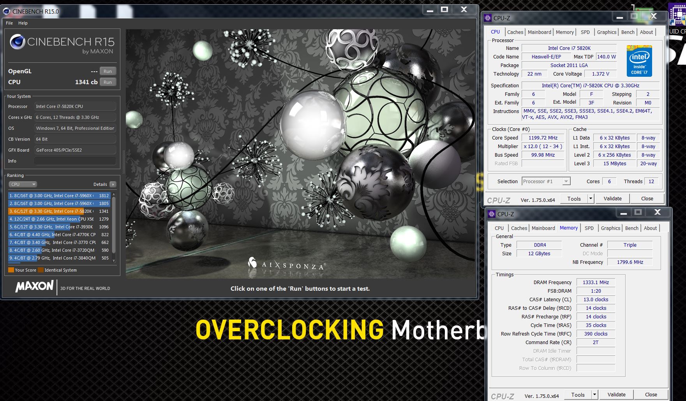This screenshot has height=401, width=686.
Task: Click Close button in lower CPU-Z window
Action: (651, 395)
